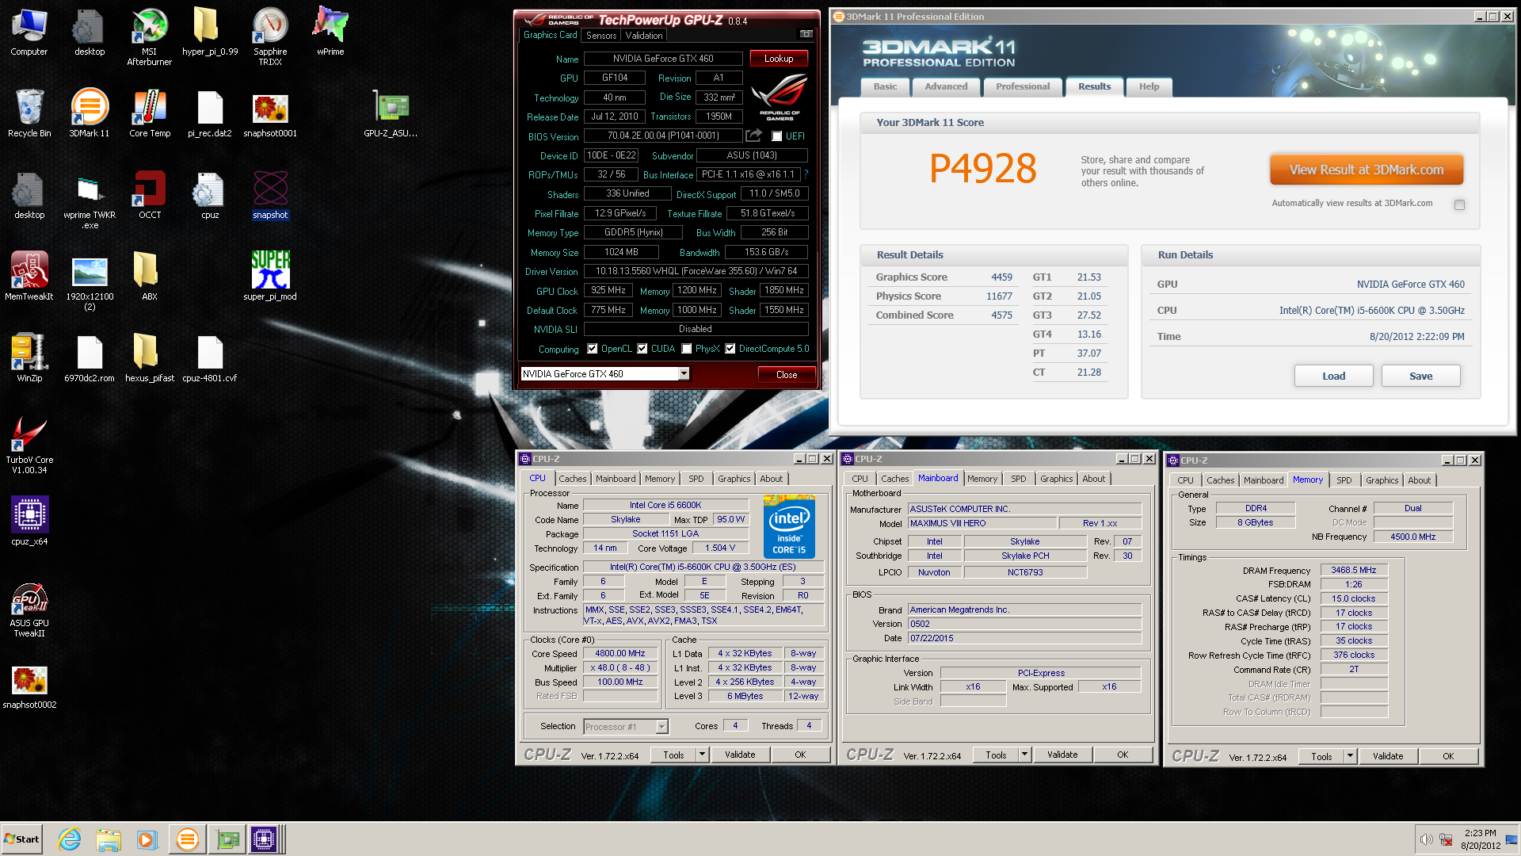The width and height of the screenshot is (1521, 856).
Task: Open SPD tab in the Memory CPU-Z window
Action: pos(1344,480)
